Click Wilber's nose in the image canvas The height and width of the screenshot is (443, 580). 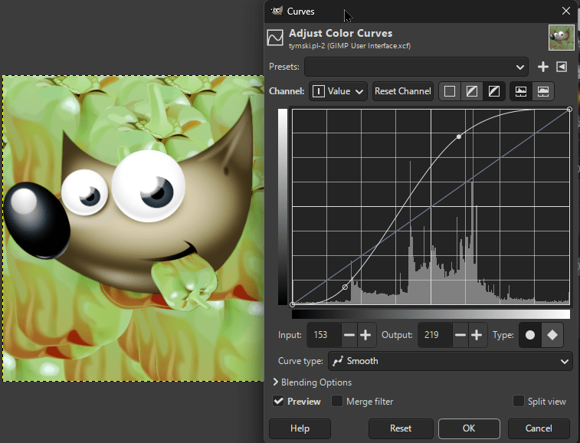36,220
